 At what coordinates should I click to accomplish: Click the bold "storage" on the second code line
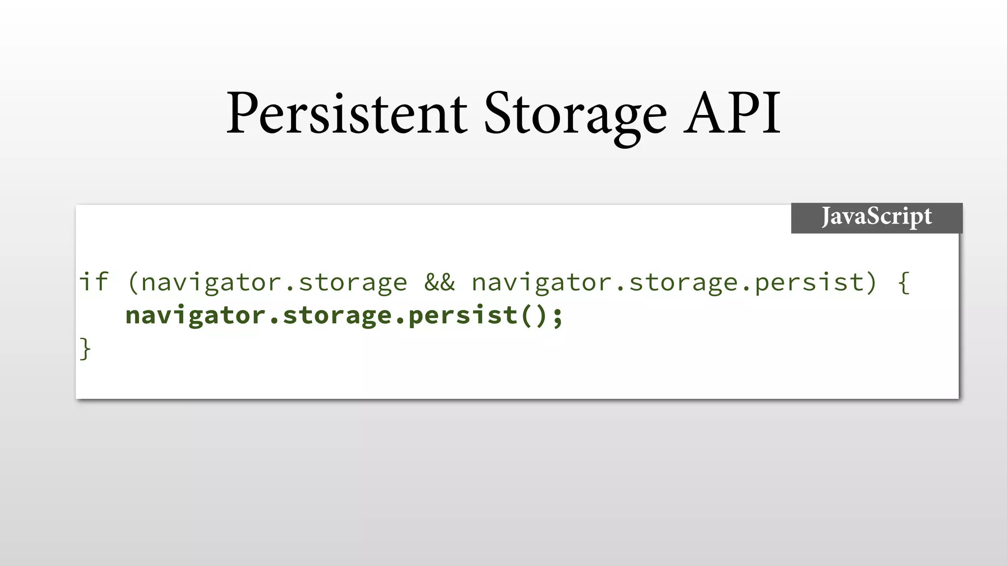click(x=337, y=316)
